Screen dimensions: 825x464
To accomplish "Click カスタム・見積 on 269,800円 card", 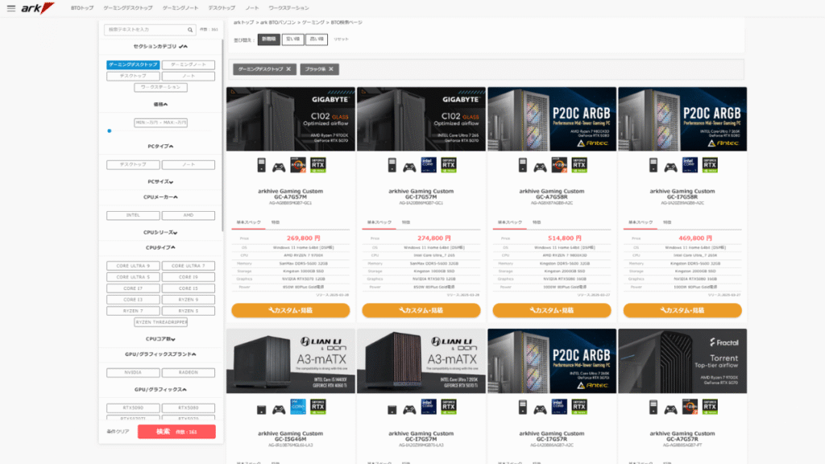I will [290, 310].
